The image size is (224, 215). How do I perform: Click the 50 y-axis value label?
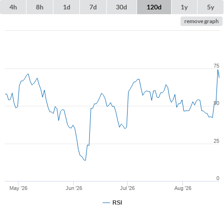(x=216, y=103)
